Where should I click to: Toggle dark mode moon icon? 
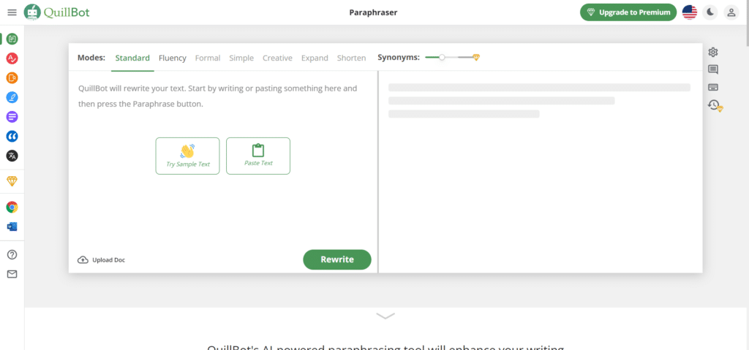point(710,12)
